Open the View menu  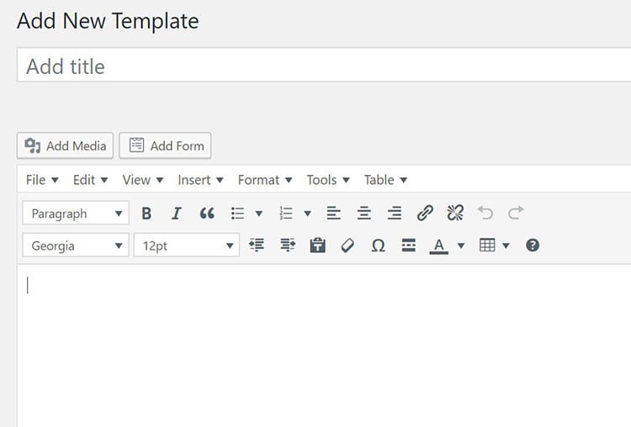pyautogui.click(x=142, y=180)
